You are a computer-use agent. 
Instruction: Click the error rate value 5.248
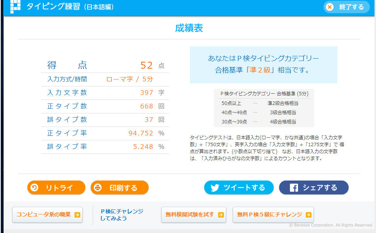(143, 147)
